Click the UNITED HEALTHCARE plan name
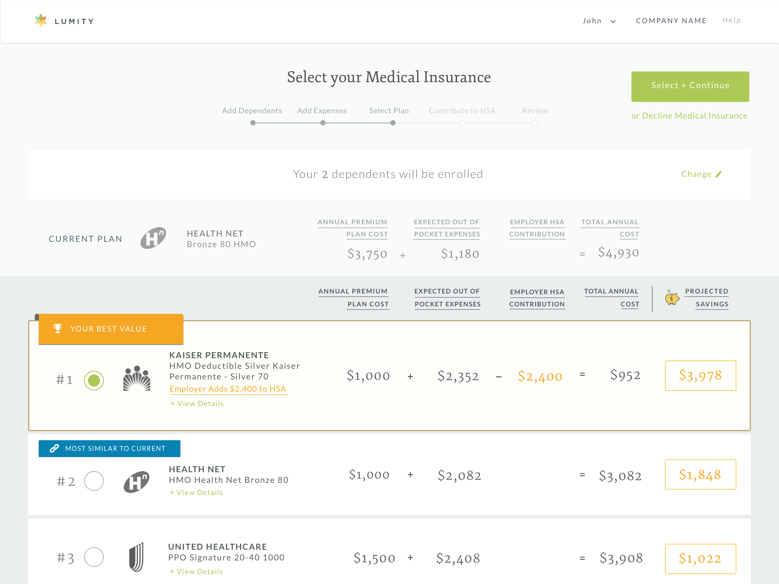 [x=218, y=547]
